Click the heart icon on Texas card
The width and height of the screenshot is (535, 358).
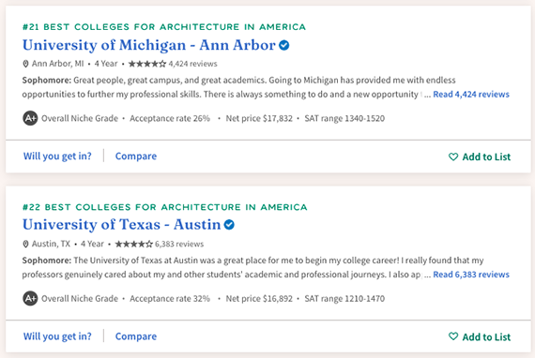(453, 336)
